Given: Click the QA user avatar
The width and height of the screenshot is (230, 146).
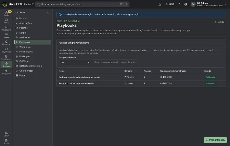Looking at the screenshot, I should (193, 4).
